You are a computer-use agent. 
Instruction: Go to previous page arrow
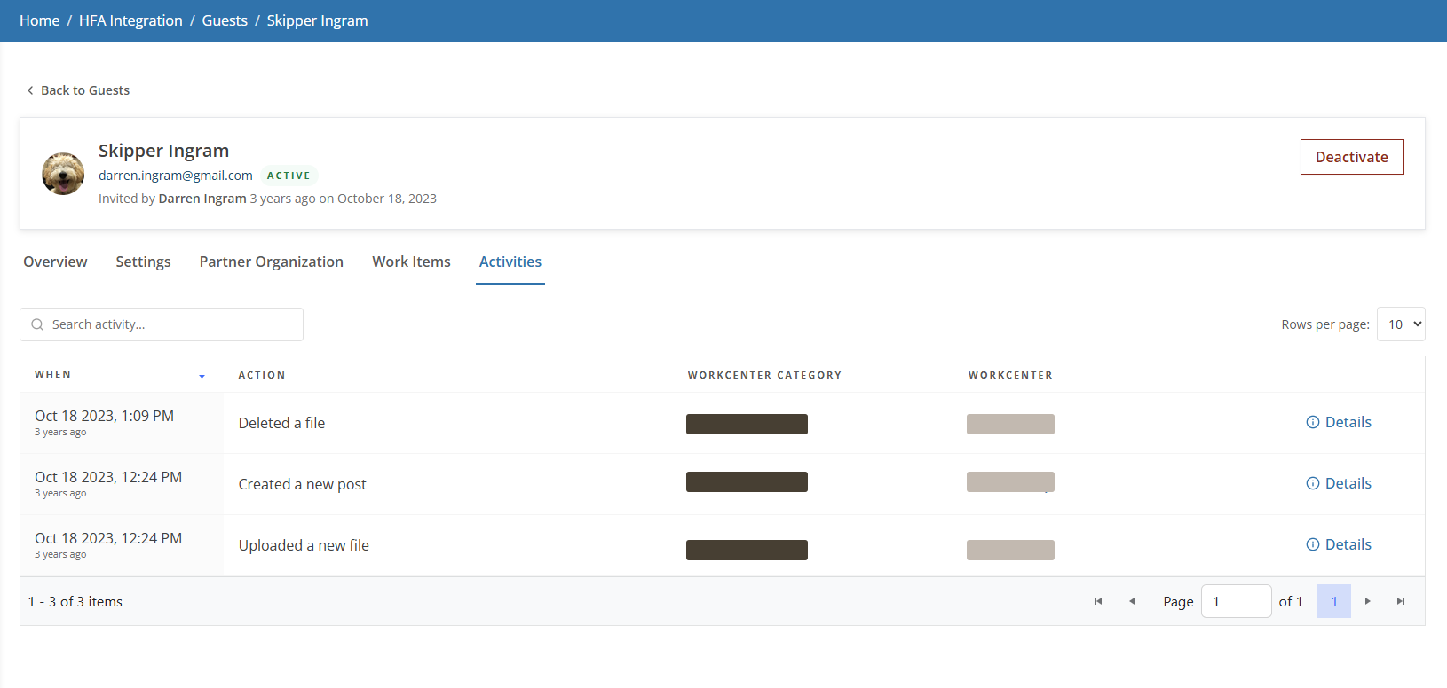click(1132, 601)
